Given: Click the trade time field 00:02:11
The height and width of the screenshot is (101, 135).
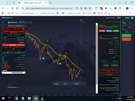Looking at the screenshot, I should click(125, 23).
